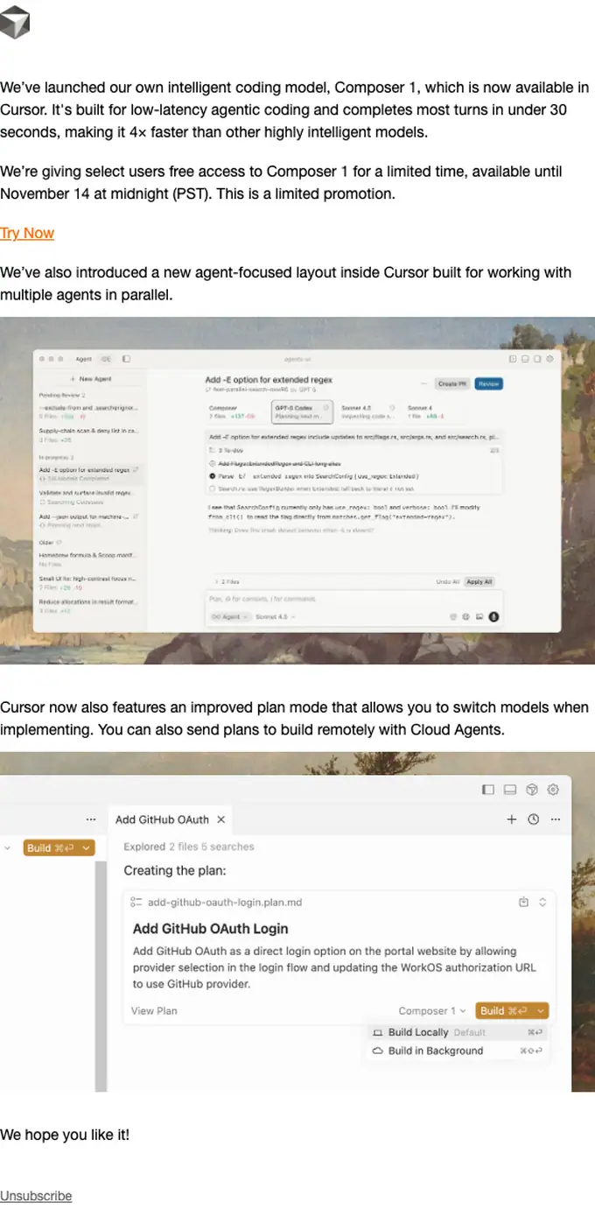This screenshot has width=595, height=1209.
Task: Click the Unsubscribe link
Action: click(x=36, y=1196)
